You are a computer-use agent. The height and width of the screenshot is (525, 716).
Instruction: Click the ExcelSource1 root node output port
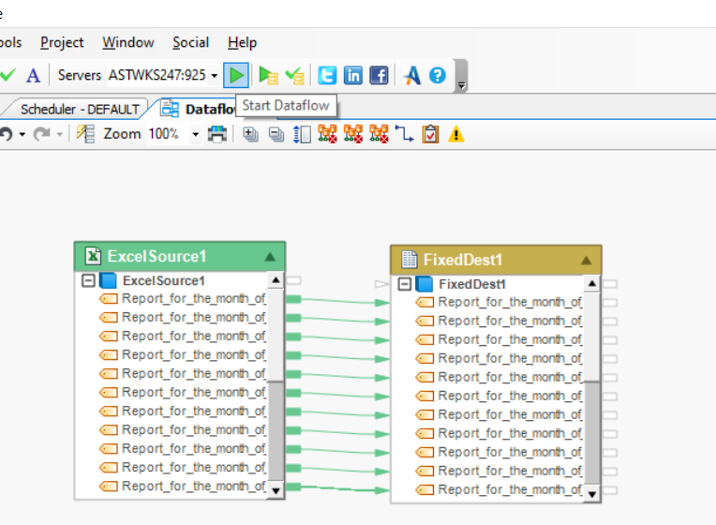click(293, 280)
